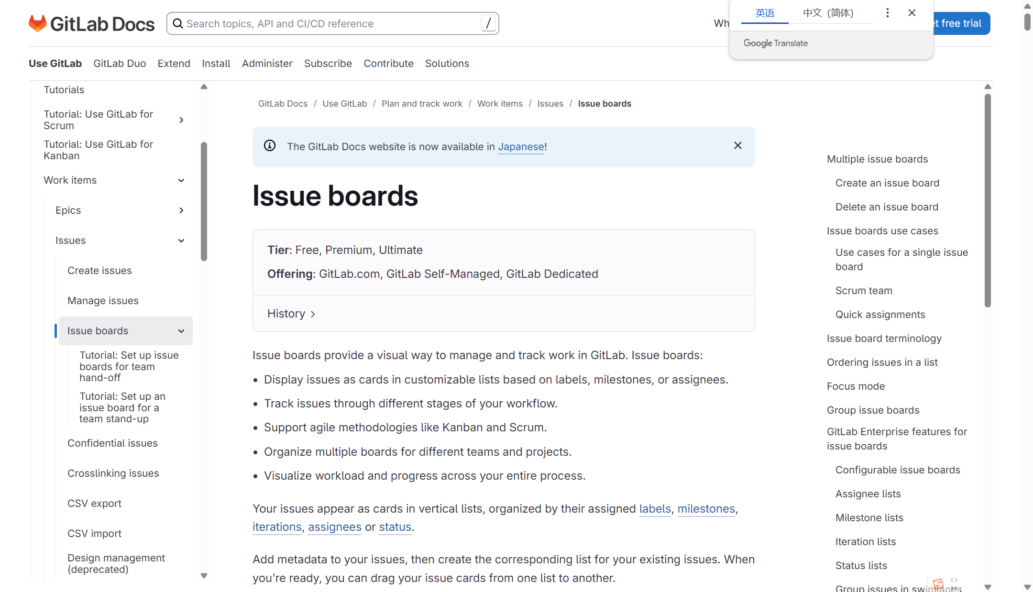This screenshot has width=1033, height=592.
Task: Click the search magnifier icon
Action: [x=177, y=23]
